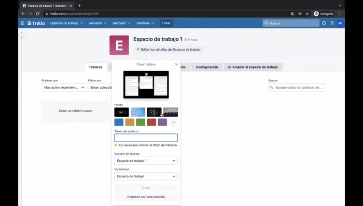Screen dimensions: 363x206
Task: Open the Ordenar por dropdown
Action: 64,88
